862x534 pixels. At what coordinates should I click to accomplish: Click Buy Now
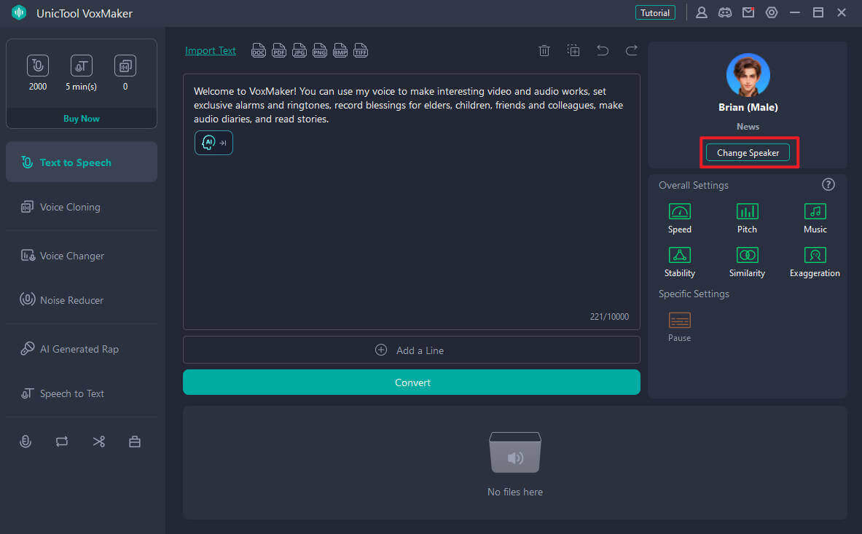pyautogui.click(x=82, y=118)
